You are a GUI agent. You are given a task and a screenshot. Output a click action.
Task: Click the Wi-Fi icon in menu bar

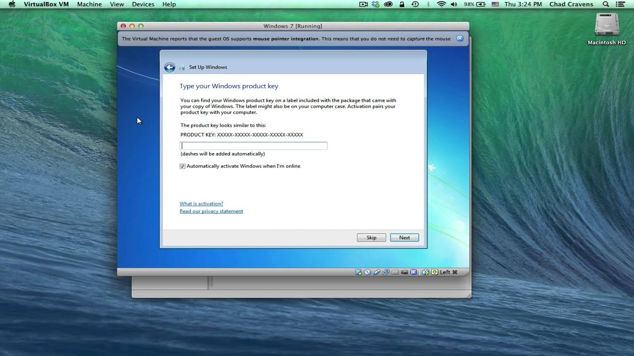(441, 4)
